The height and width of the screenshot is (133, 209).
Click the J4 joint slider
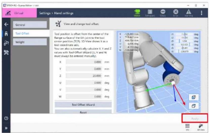point(184,45)
